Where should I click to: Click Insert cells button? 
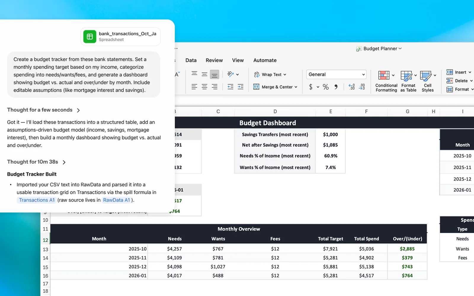click(x=459, y=72)
